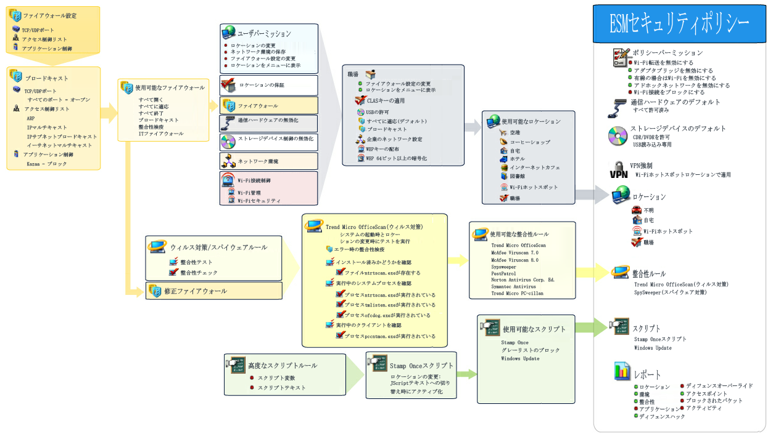This screenshot has width=773, height=439.
Task: Select "アドホックネットワークを無効にする" policy entry
Action: point(682,85)
